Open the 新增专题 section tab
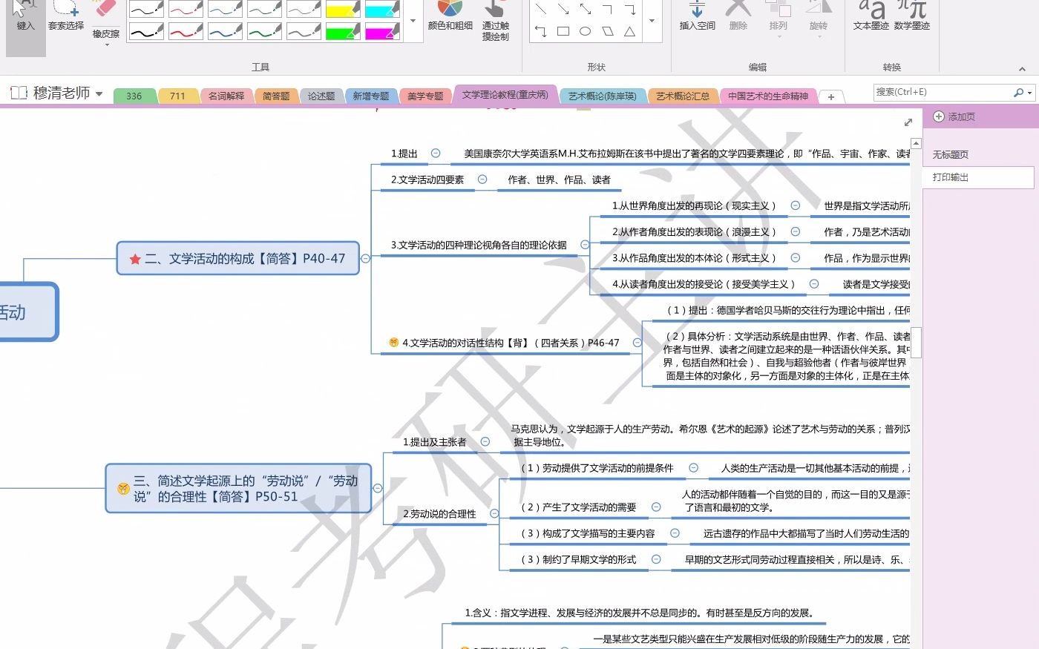1039x649 pixels. [371, 96]
